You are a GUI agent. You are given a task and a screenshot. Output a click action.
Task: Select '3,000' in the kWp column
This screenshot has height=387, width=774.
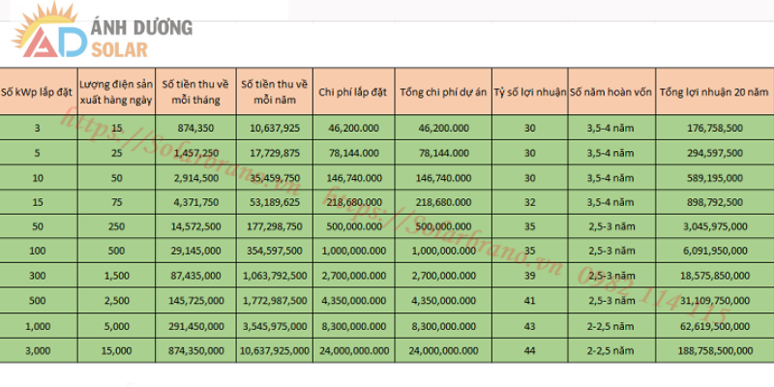[x=39, y=350]
